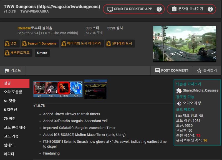The width and height of the screenshot is (222, 160).
Task: Click the 메아리의 도시 아라카라 tag label
Action: [84, 43]
